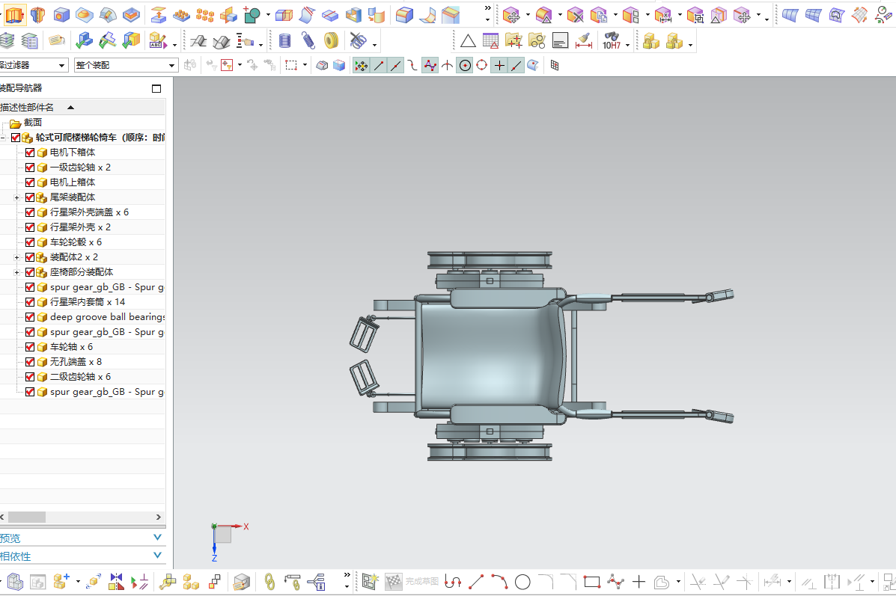896x596 pixels.
Task: Click the cylindrical compression spring icon
Action: tap(284, 40)
